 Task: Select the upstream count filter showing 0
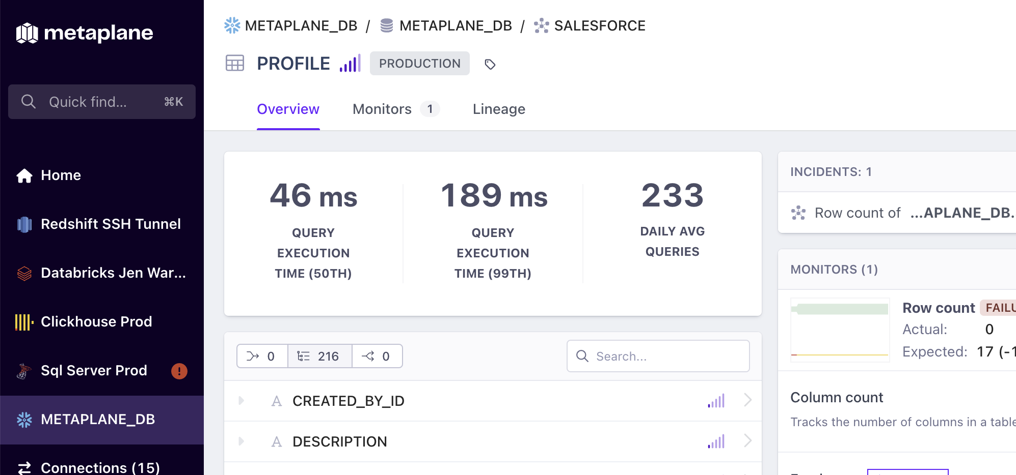tap(262, 356)
